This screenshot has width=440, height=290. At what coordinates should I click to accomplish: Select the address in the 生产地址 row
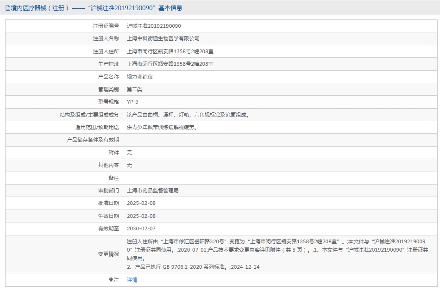(x=170, y=64)
